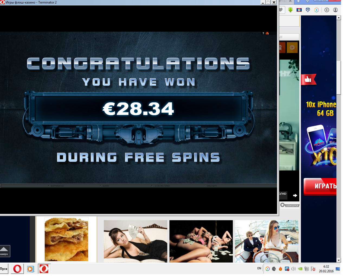This screenshot has height=278, width=347.
Task: Click the наверх scroll-to-top button
Action: 5,251
